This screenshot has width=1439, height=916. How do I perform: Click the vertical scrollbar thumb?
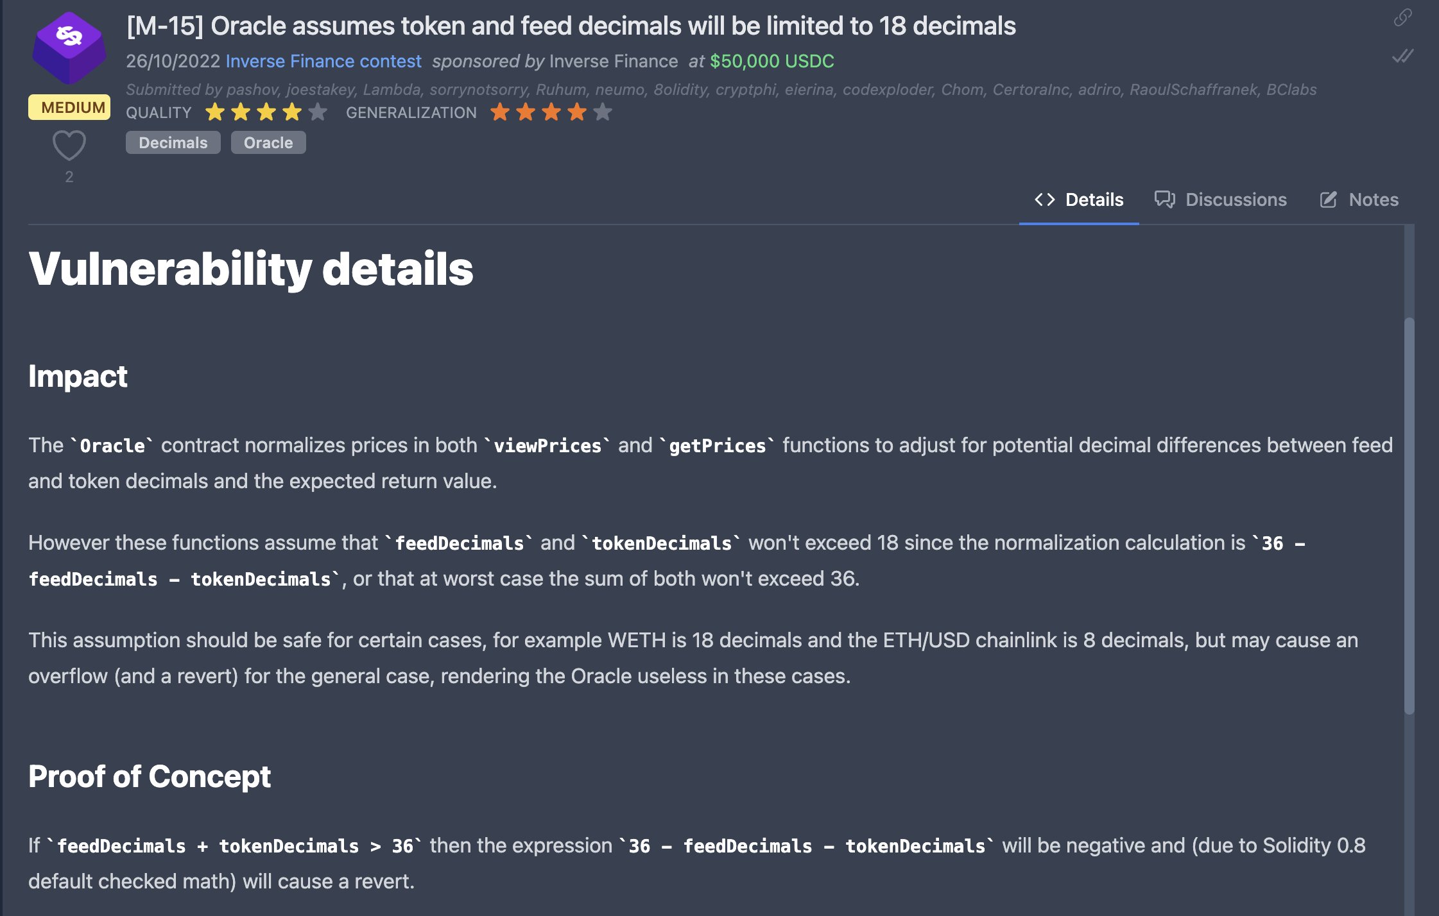[1409, 516]
